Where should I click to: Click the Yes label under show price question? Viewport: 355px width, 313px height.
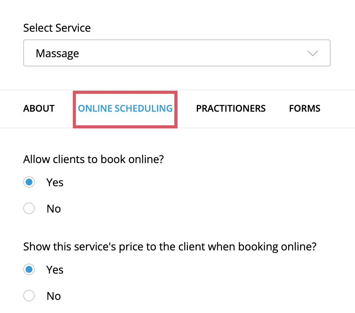click(x=55, y=270)
